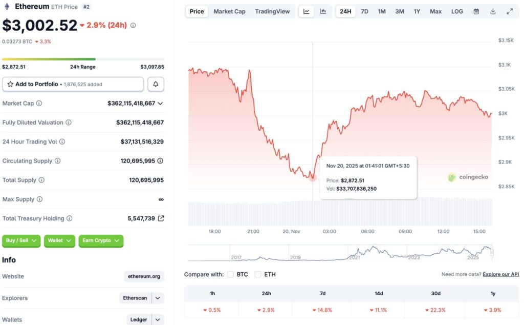
Task: Enable the ETH compare checkbox
Action: (258, 274)
